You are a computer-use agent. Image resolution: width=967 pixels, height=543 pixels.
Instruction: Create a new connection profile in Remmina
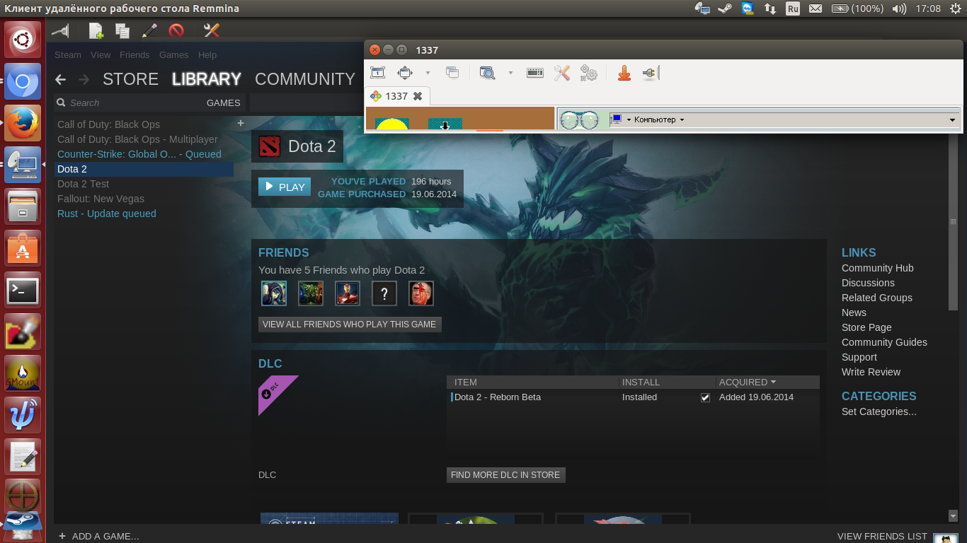tap(96, 30)
